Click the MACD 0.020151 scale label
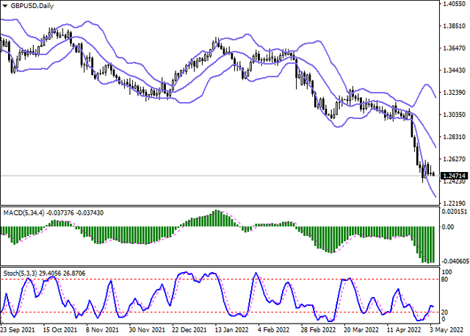 (x=455, y=212)
